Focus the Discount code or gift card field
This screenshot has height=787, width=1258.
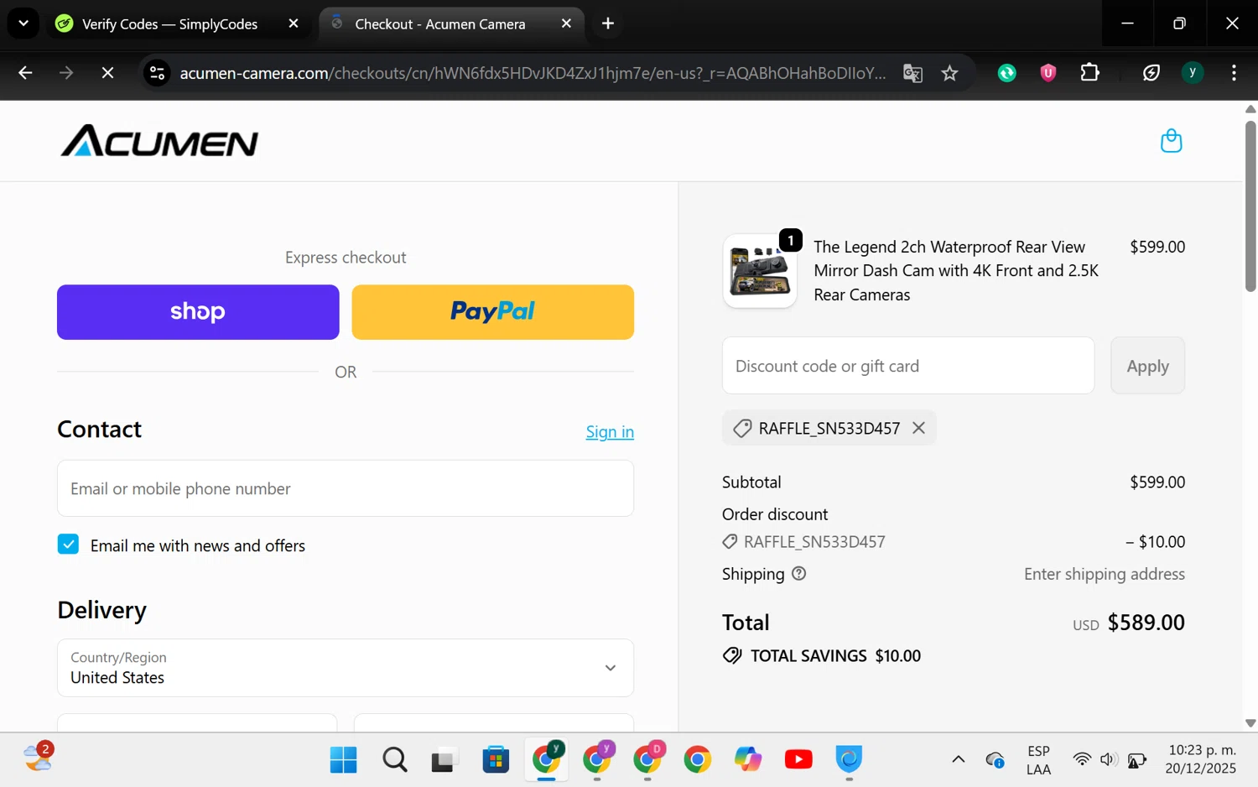point(908,366)
